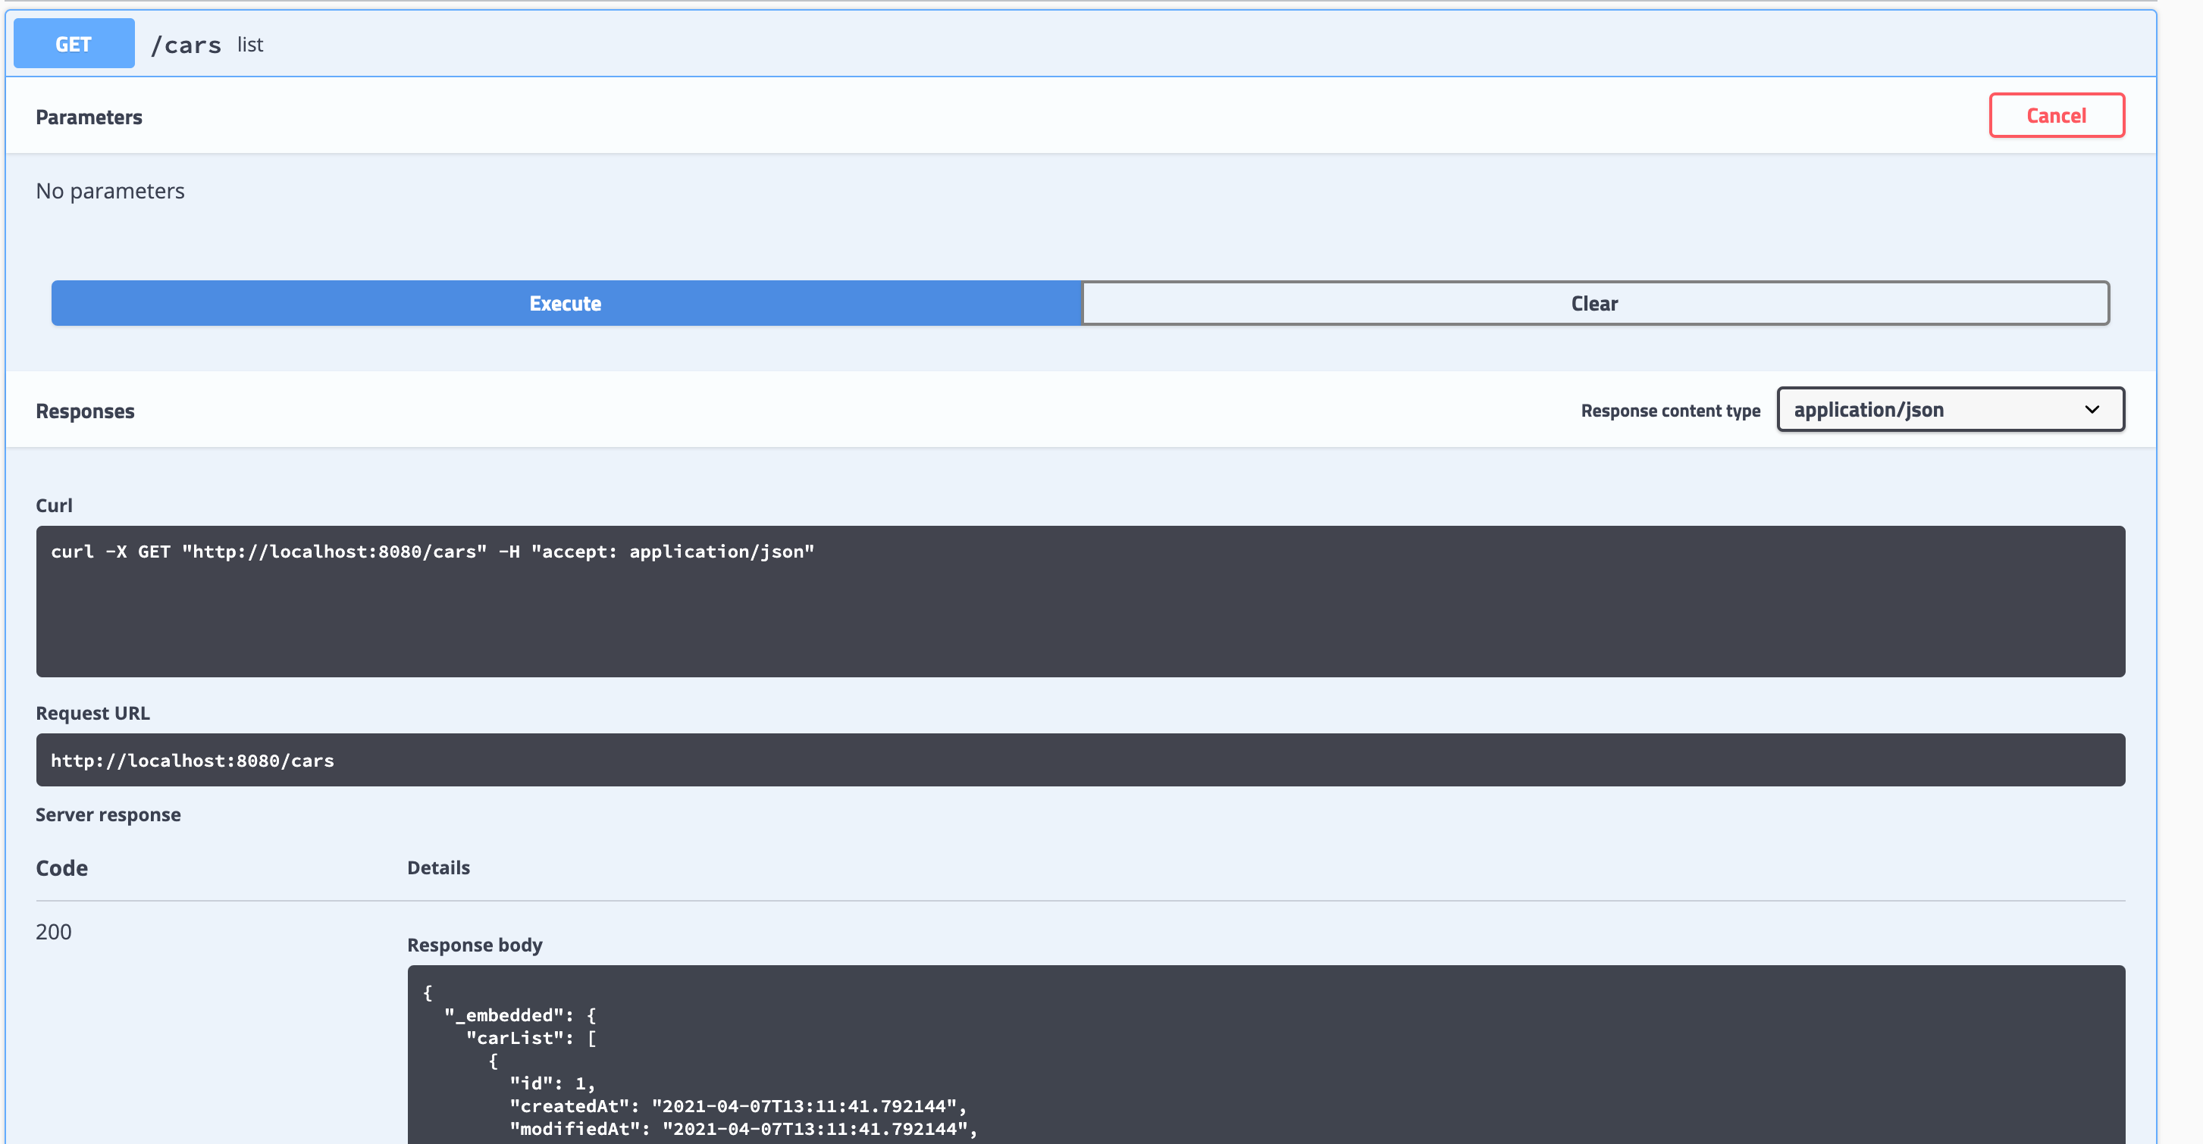This screenshot has width=2203, height=1144.
Task: Click the "id": 1 line in response body
Action: [x=553, y=1083]
